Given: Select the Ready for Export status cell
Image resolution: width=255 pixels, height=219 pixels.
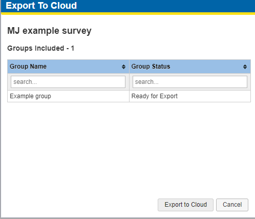Looking at the screenshot, I should coord(190,96).
